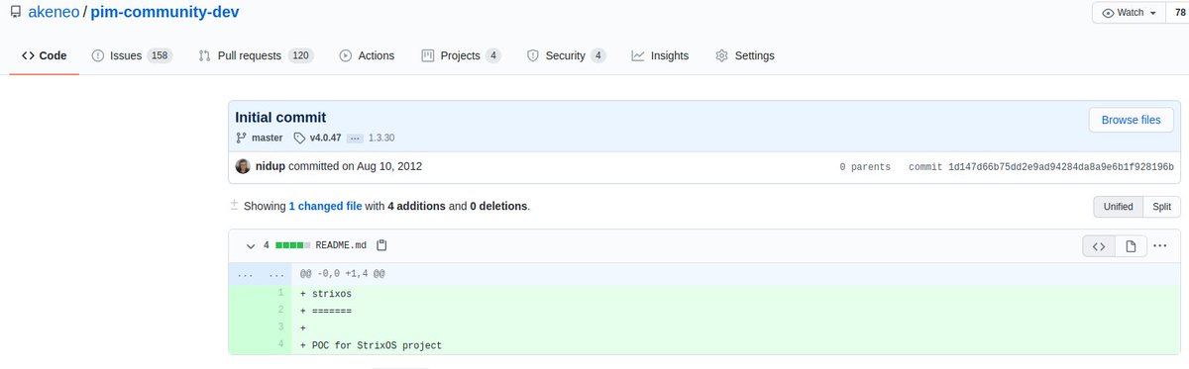Click the Issues count badge 158

[160, 55]
